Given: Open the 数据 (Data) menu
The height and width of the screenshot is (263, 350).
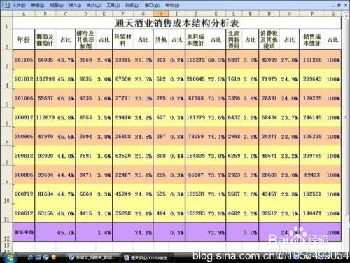Looking at the screenshot, I should [x=132, y=5].
